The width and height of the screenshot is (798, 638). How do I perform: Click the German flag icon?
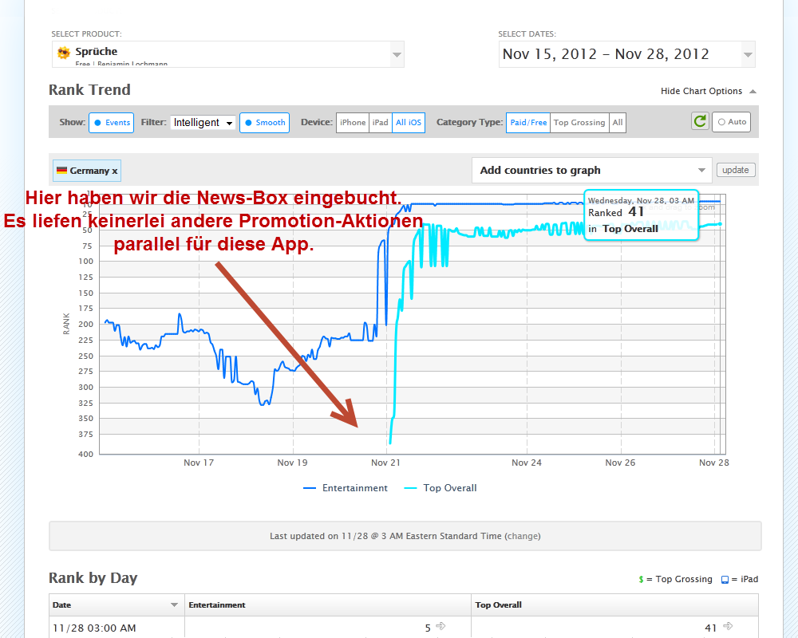click(x=61, y=171)
